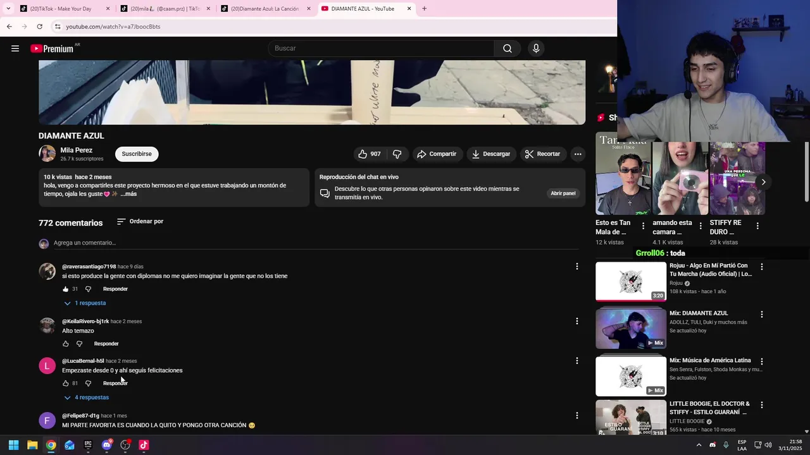This screenshot has height=455, width=810.
Task: Open Mila Perez channel avatar
Action: point(47,154)
